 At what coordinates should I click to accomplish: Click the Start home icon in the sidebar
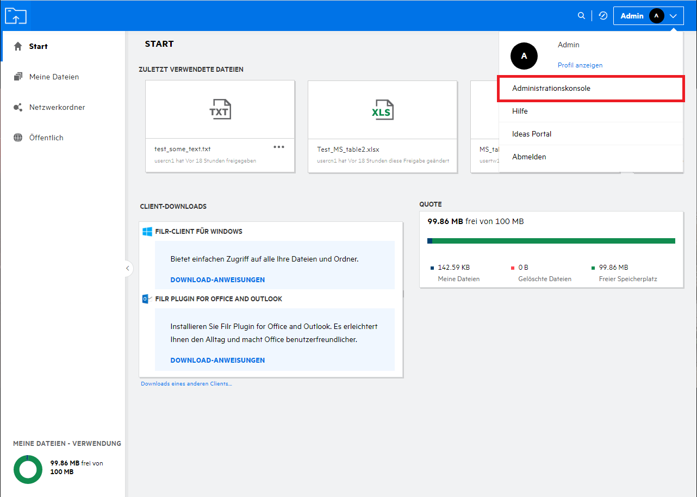pyautogui.click(x=18, y=46)
